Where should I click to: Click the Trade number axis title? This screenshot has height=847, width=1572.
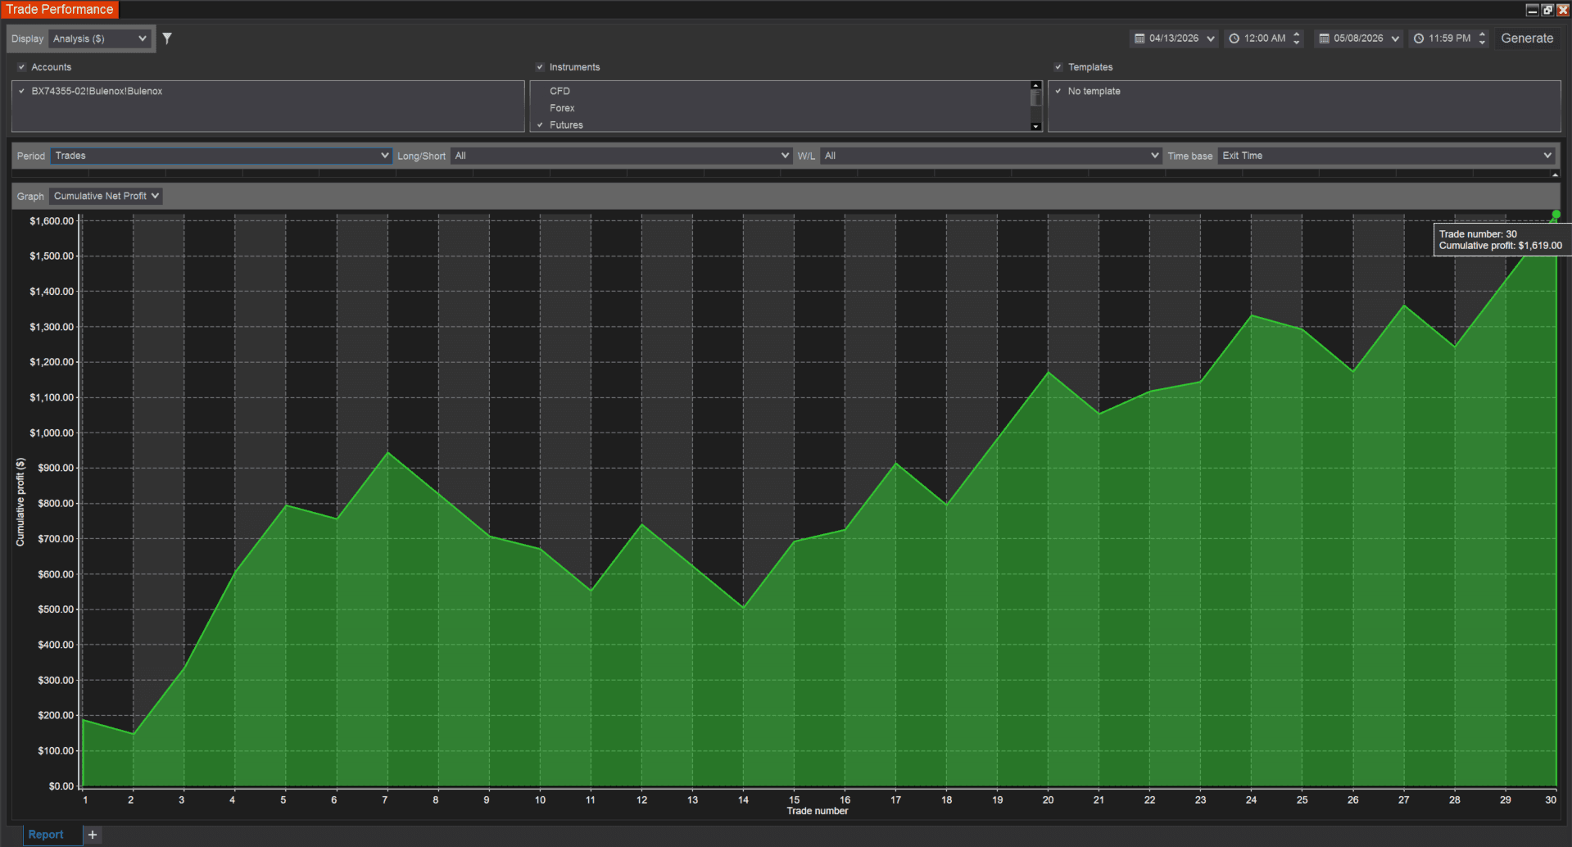pyautogui.click(x=818, y=811)
